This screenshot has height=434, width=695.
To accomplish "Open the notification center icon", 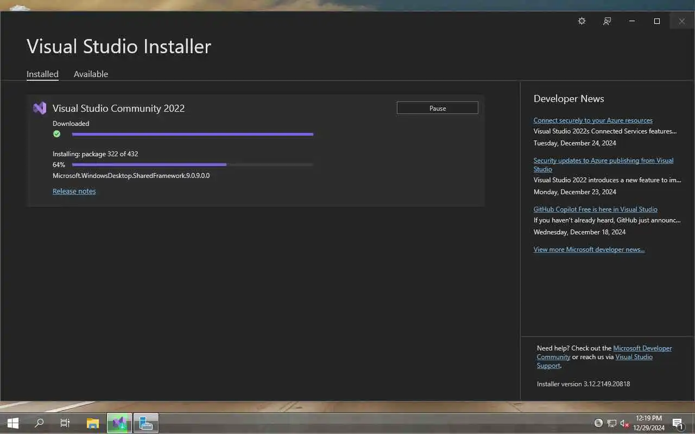I will [x=677, y=423].
